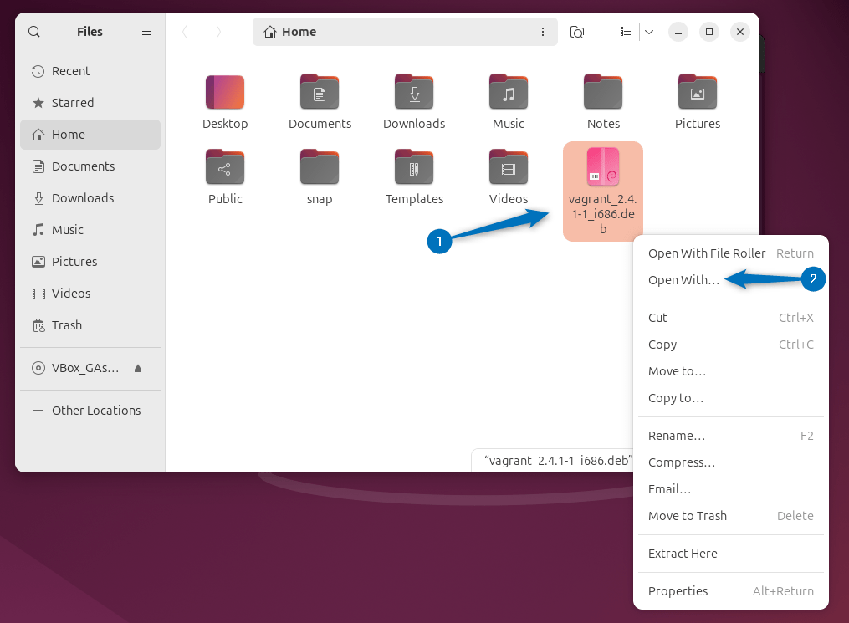Toggle list/grid view mode button
The image size is (849, 623).
[x=626, y=32]
